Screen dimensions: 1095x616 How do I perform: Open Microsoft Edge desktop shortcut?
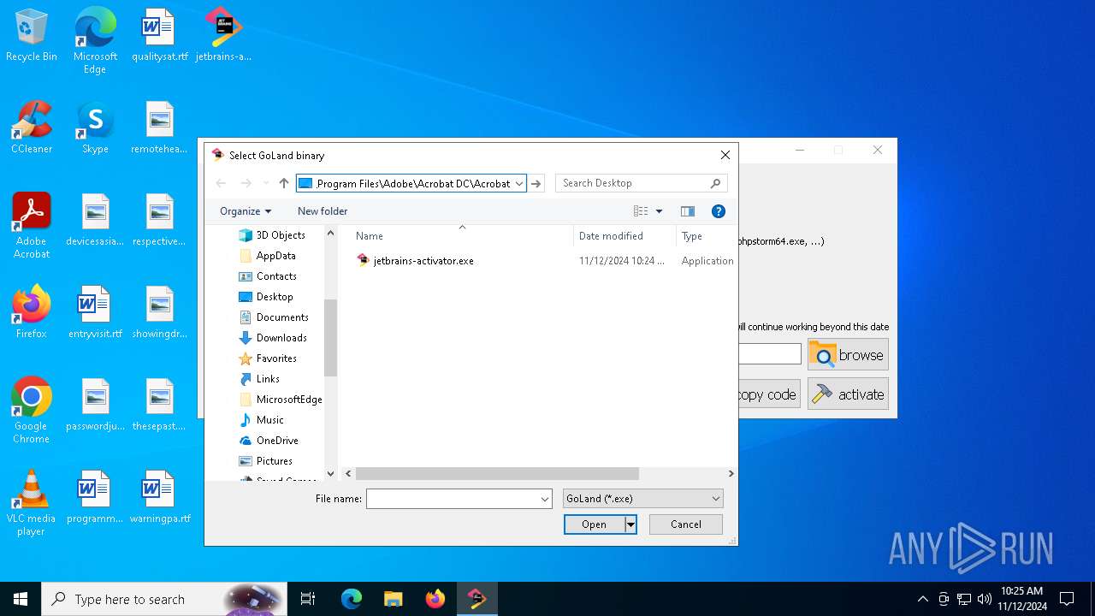click(95, 41)
